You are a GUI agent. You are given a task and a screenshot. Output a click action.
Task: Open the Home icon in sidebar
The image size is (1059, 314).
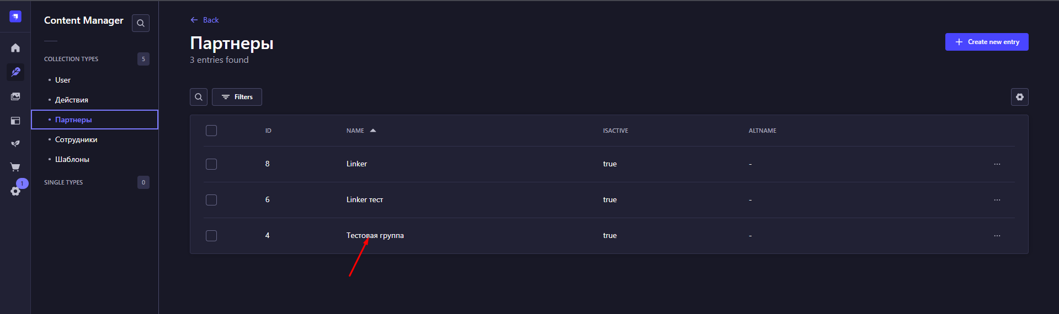pyautogui.click(x=15, y=48)
